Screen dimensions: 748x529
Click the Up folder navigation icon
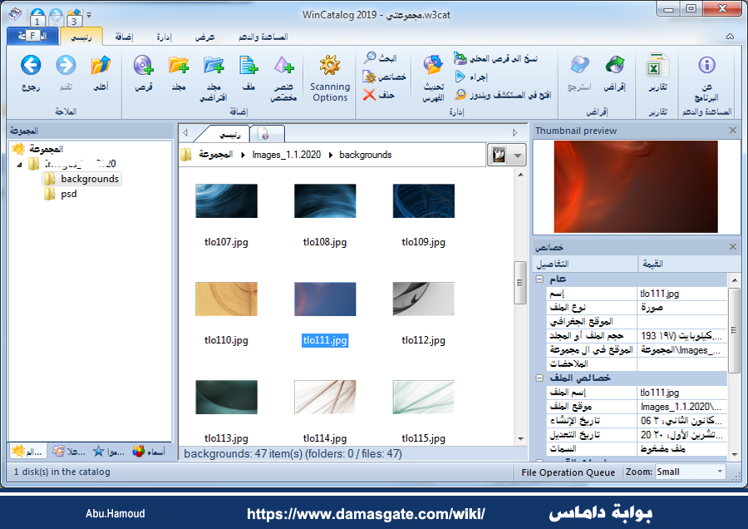click(101, 66)
